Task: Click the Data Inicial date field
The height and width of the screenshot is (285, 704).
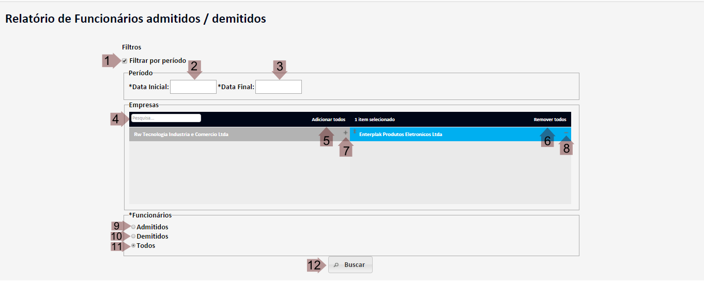Action: pyautogui.click(x=193, y=87)
